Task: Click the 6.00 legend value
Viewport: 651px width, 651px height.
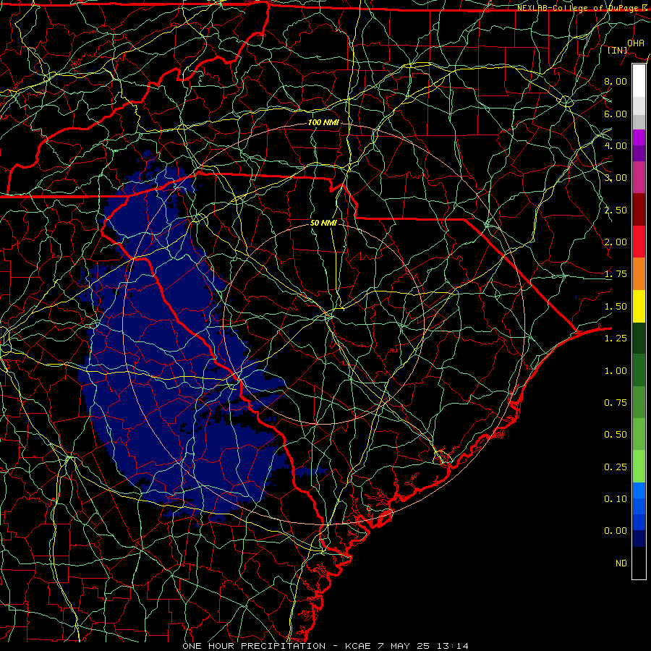Action: pyautogui.click(x=616, y=114)
